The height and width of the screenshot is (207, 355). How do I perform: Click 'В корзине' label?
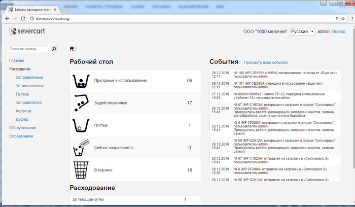pyautogui.click(x=103, y=170)
